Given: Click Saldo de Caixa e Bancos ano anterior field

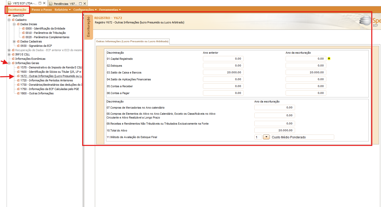Looking at the screenshot, I should pos(223,72).
